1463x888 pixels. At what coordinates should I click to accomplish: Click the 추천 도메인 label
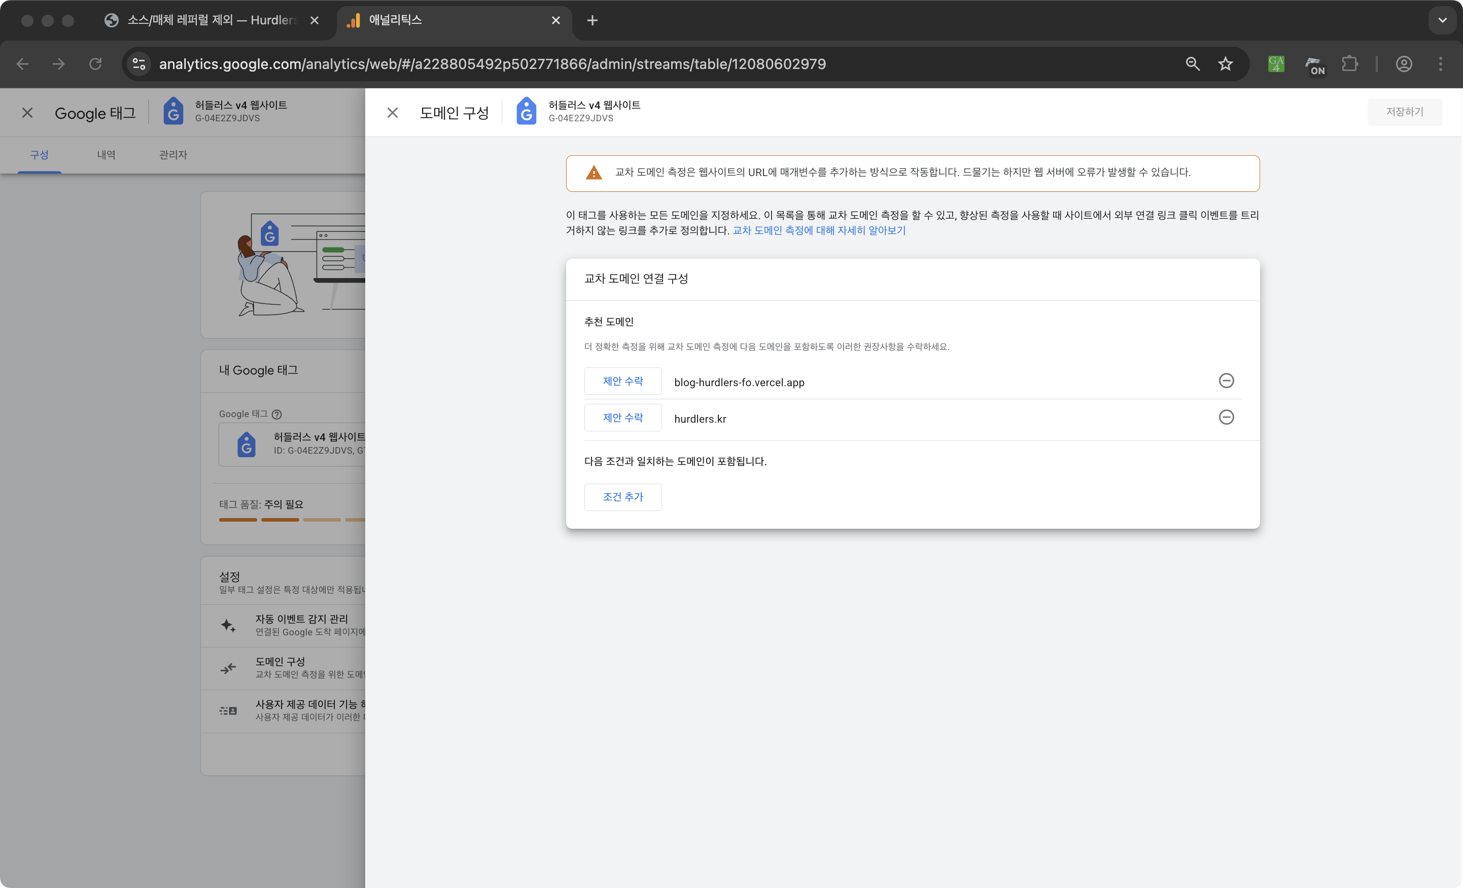[609, 322]
